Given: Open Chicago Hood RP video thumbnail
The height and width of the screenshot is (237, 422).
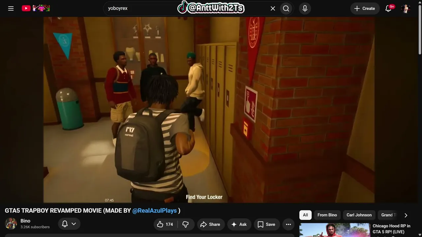Looking at the screenshot, I should (x=335, y=230).
